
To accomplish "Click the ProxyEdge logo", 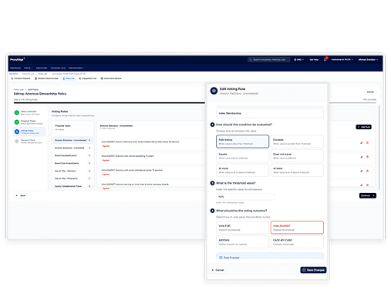I will [17, 59].
